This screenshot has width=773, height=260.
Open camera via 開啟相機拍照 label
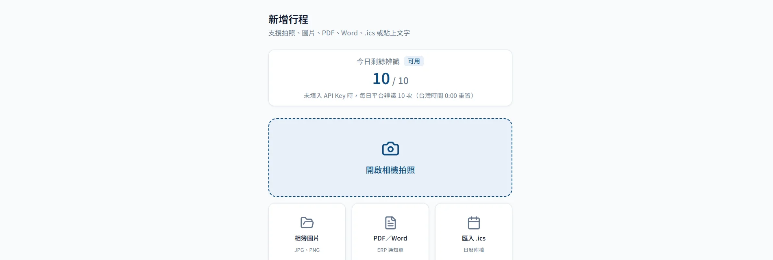[x=390, y=170]
